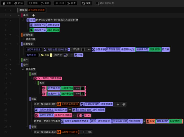Open the comparison operator dropdown before value 1

click(x=77, y=88)
